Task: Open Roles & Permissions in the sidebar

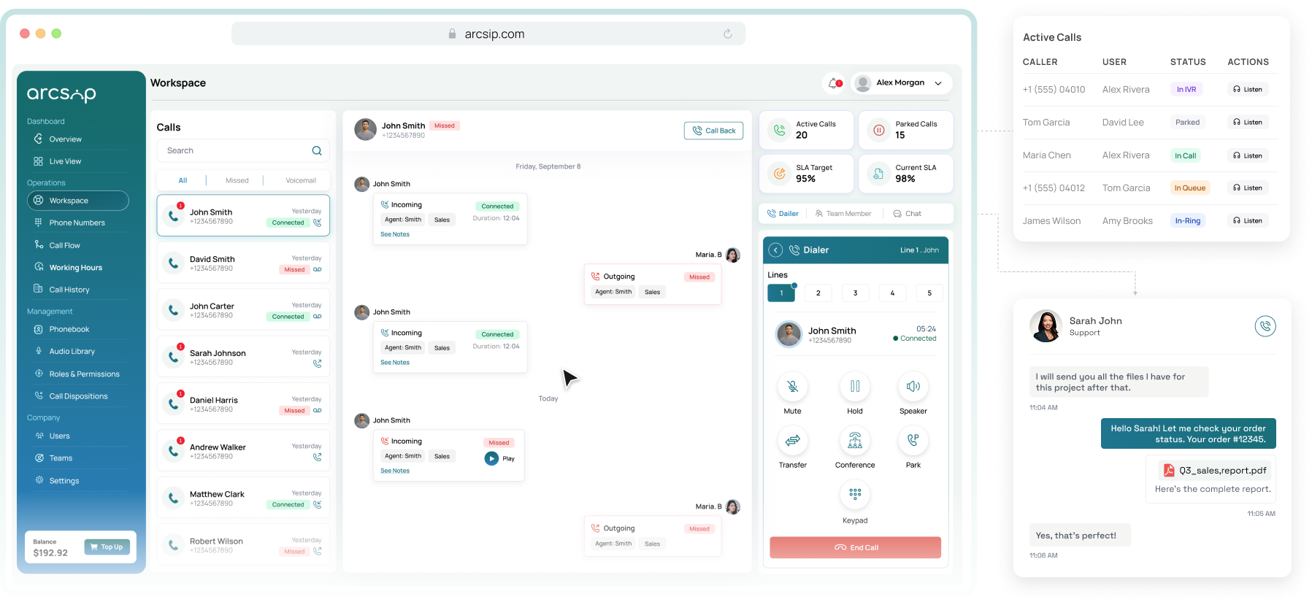Action: click(x=84, y=374)
